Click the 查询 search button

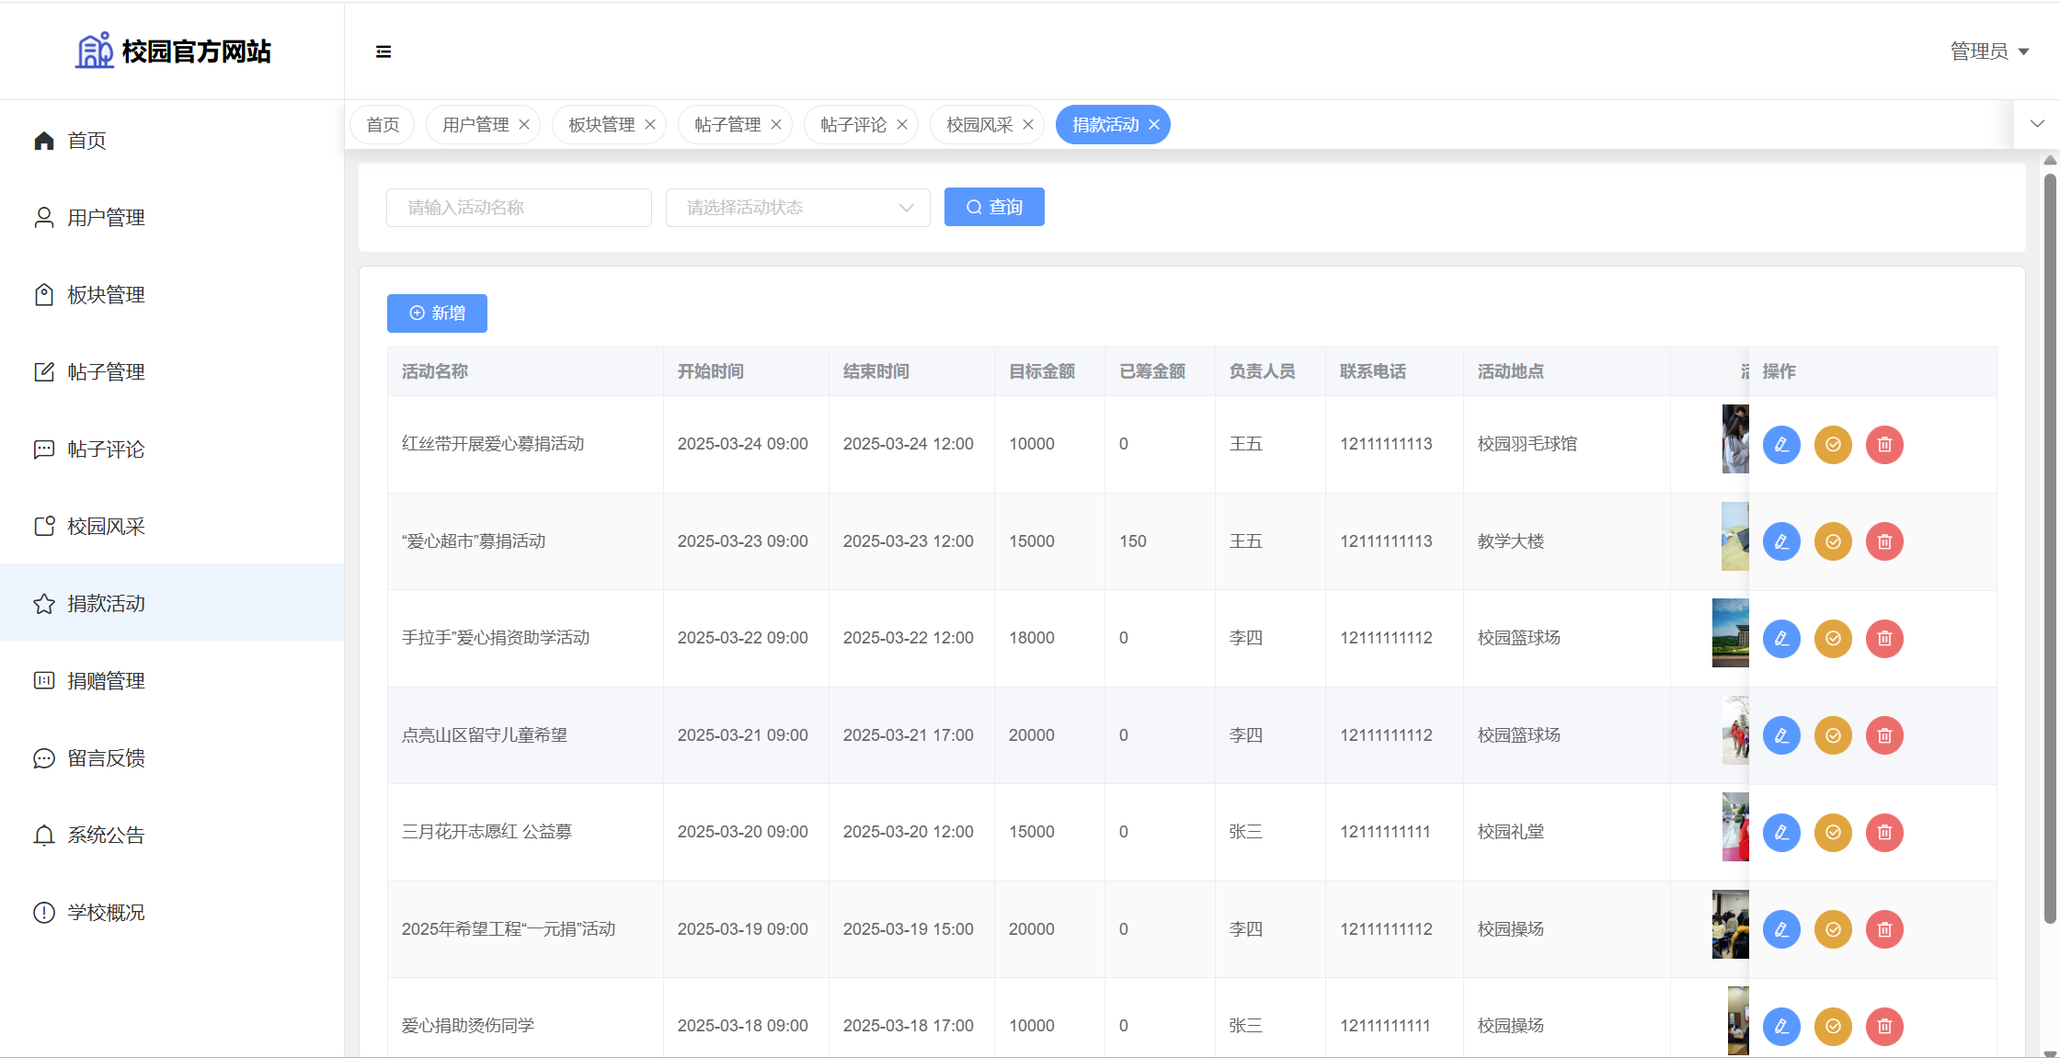[x=993, y=208]
